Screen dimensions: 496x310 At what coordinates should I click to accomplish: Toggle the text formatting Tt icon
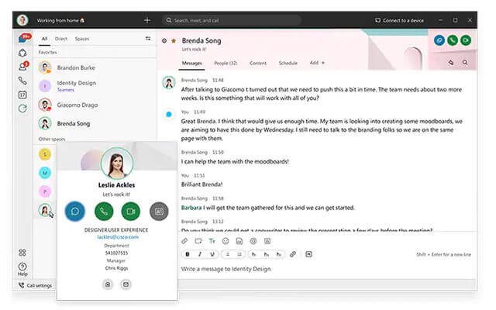click(x=212, y=241)
